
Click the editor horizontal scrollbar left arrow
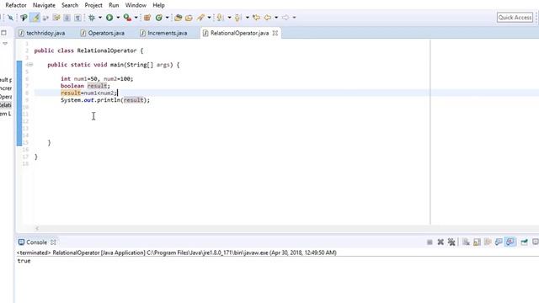[x=37, y=228]
